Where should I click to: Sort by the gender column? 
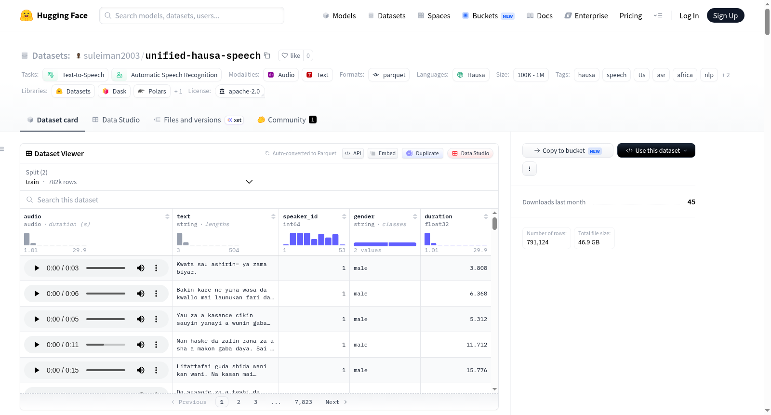click(415, 217)
